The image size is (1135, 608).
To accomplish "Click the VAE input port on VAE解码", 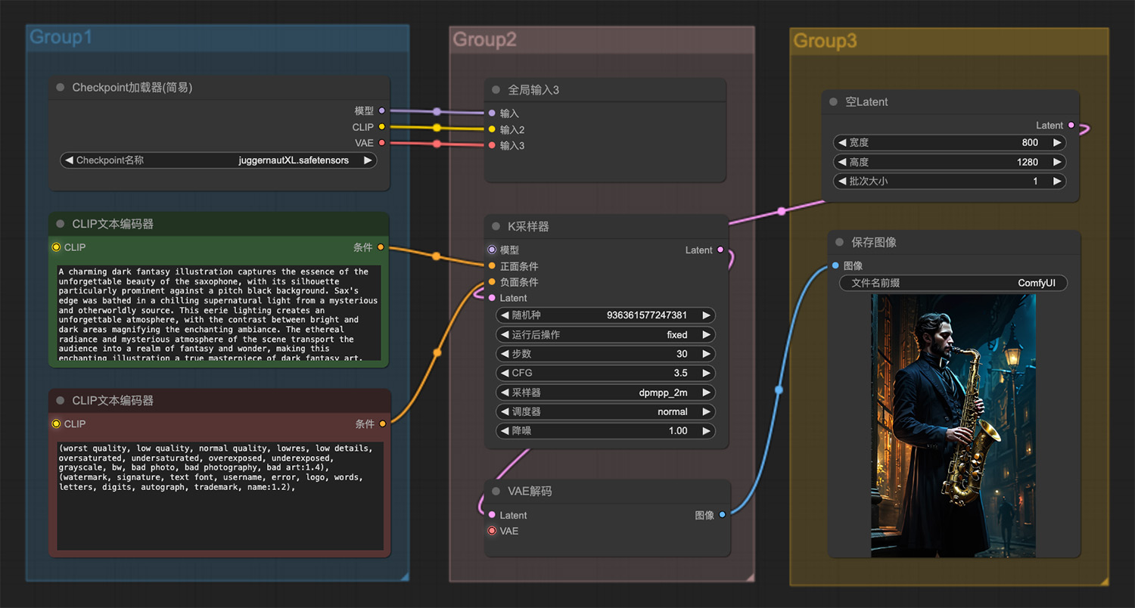I will tap(492, 531).
